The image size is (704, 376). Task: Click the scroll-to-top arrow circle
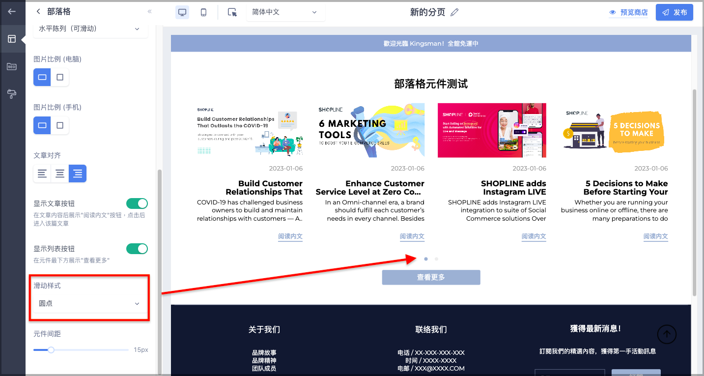[x=667, y=334]
